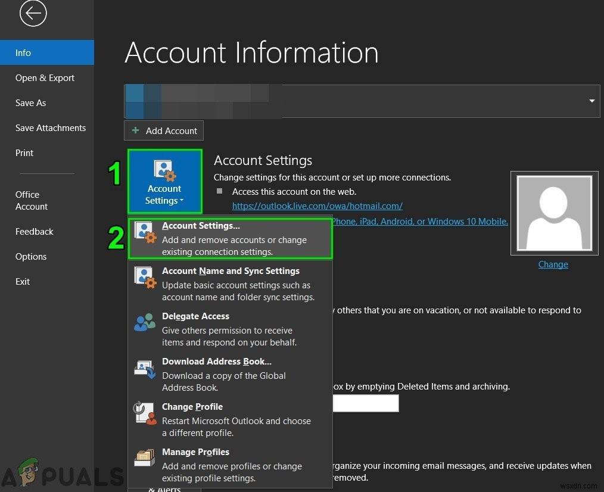This screenshot has width=604, height=492.
Task: Switch to 'Open & Export' in the sidebar
Action: 45,77
